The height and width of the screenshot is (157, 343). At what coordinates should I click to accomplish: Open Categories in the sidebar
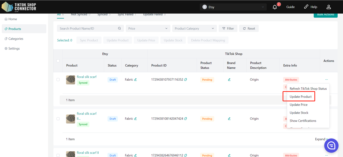click(x=24, y=39)
